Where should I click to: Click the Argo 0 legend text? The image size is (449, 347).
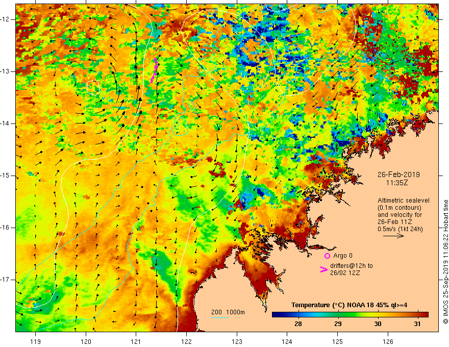[x=343, y=256]
